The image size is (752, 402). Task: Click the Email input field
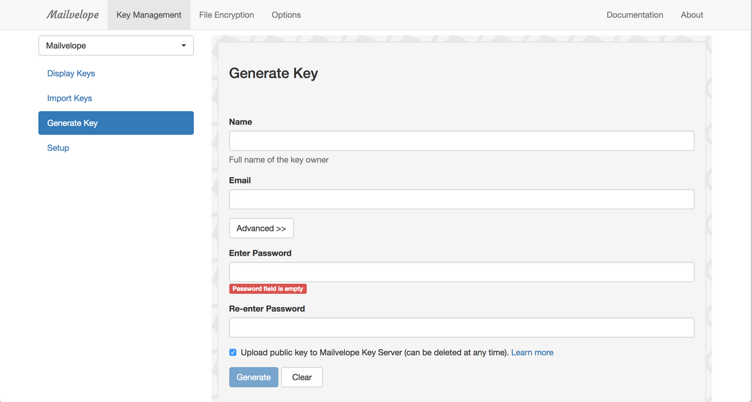point(461,199)
